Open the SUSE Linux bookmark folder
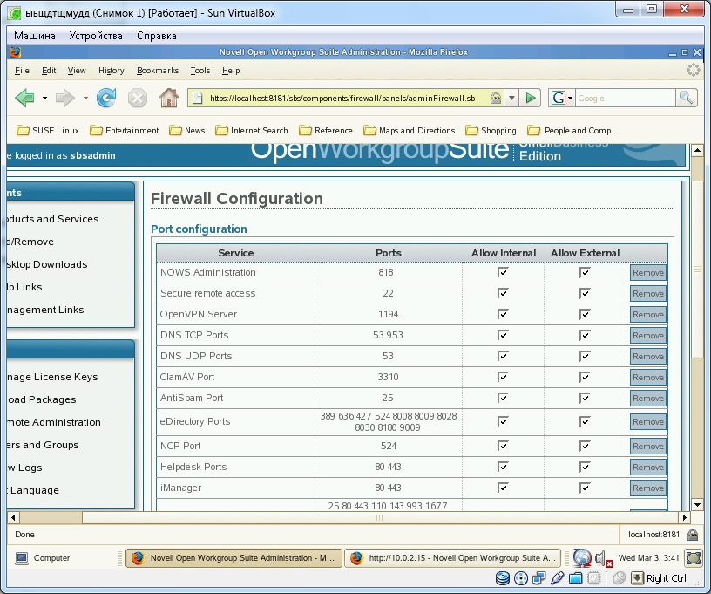The image size is (711, 594). coord(48,131)
